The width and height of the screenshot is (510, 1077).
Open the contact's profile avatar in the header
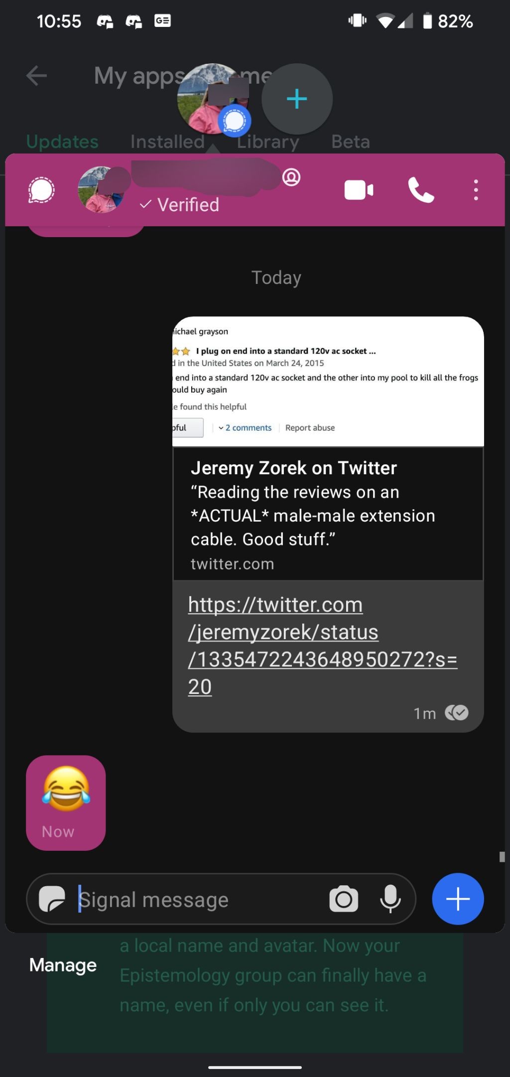[102, 190]
